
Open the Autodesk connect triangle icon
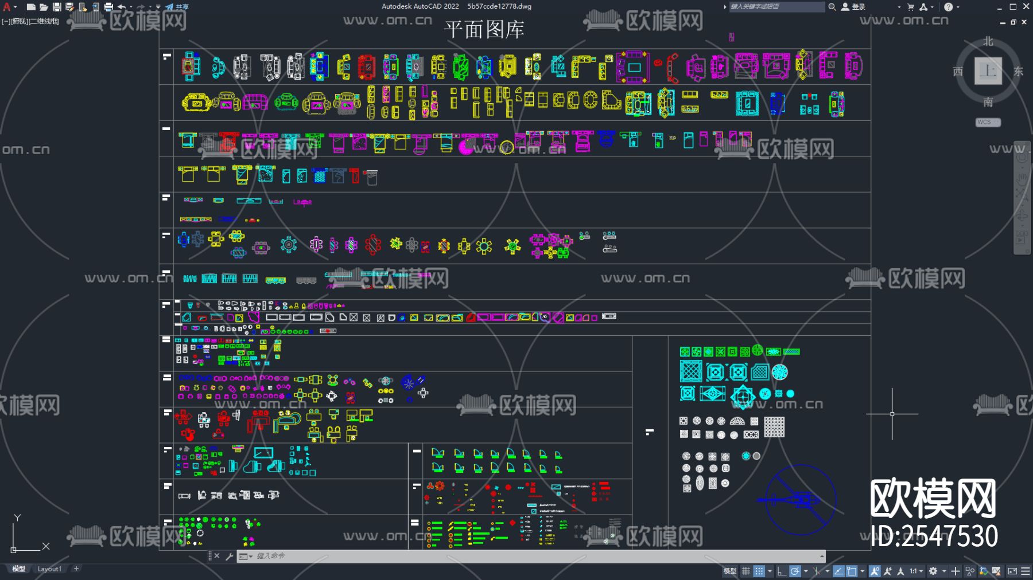tap(923, 7)
